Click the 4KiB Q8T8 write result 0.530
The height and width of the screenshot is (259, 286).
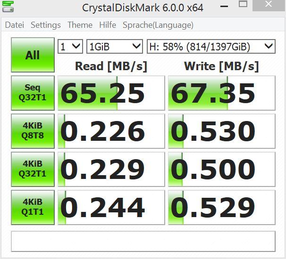click(222, 131)
